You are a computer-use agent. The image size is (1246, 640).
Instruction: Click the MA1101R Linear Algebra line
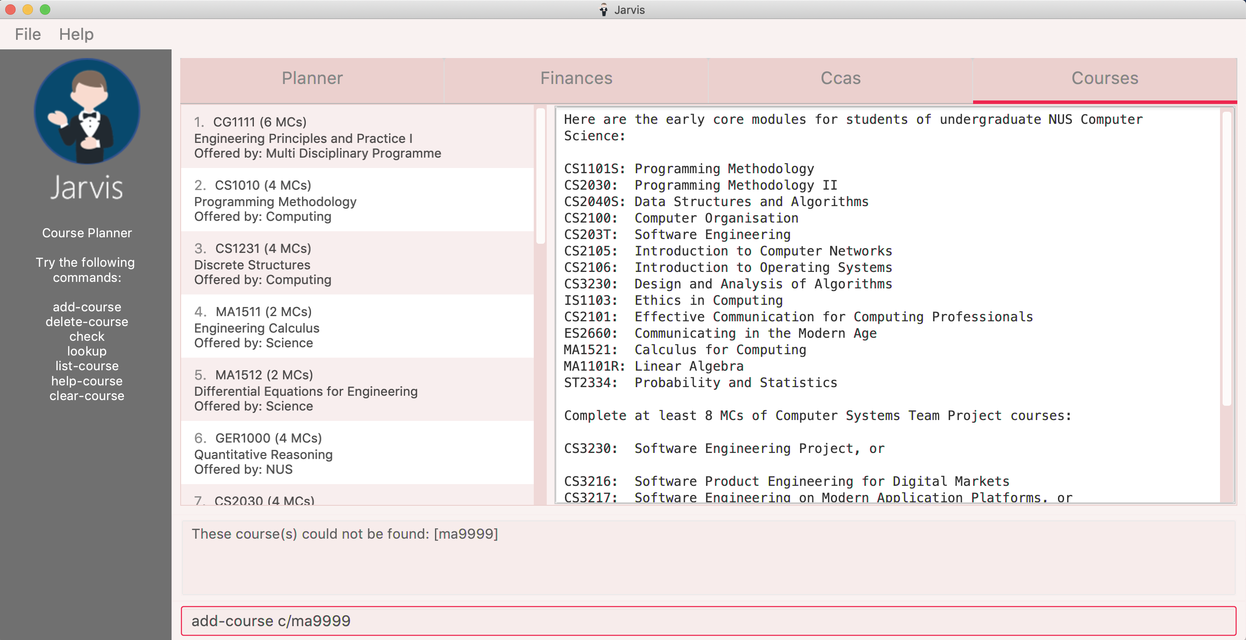pyautogui.click(x=653, y=366)
